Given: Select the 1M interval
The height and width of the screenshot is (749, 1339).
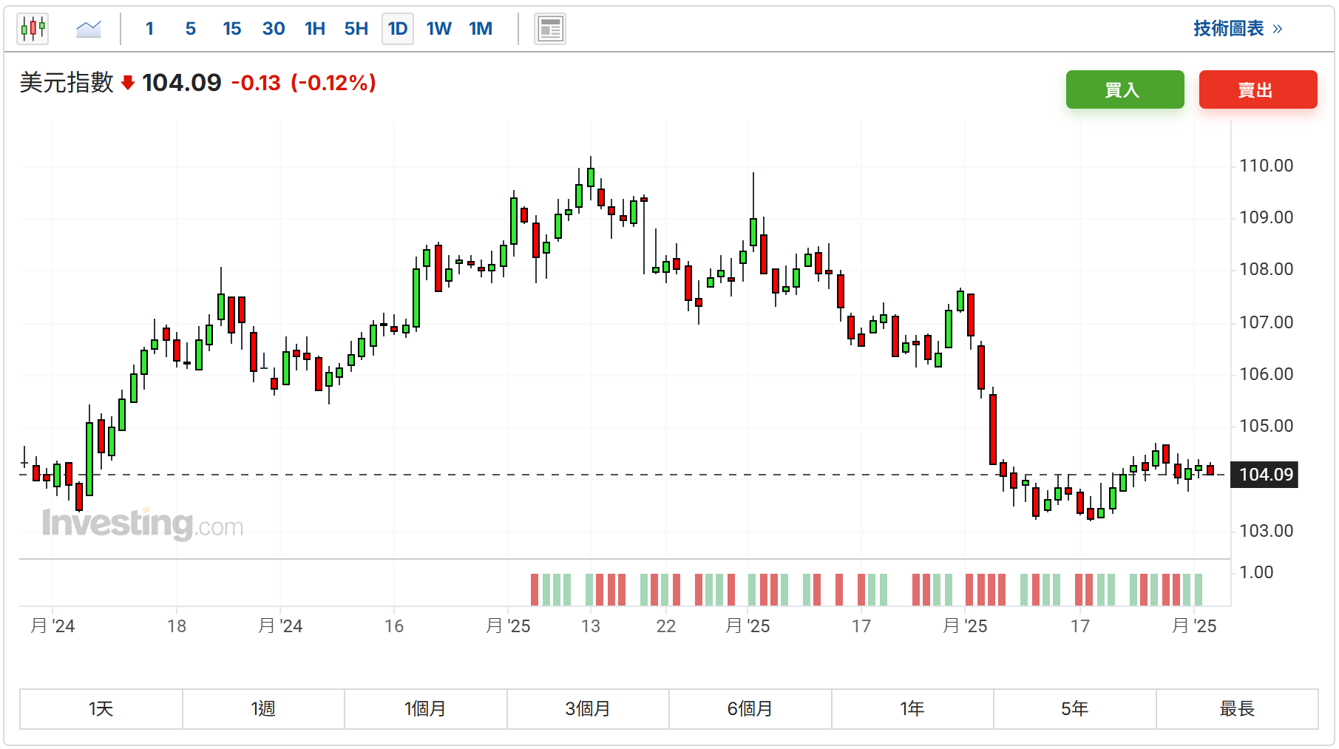Looking at the screenshot, I should click(481, 29).
